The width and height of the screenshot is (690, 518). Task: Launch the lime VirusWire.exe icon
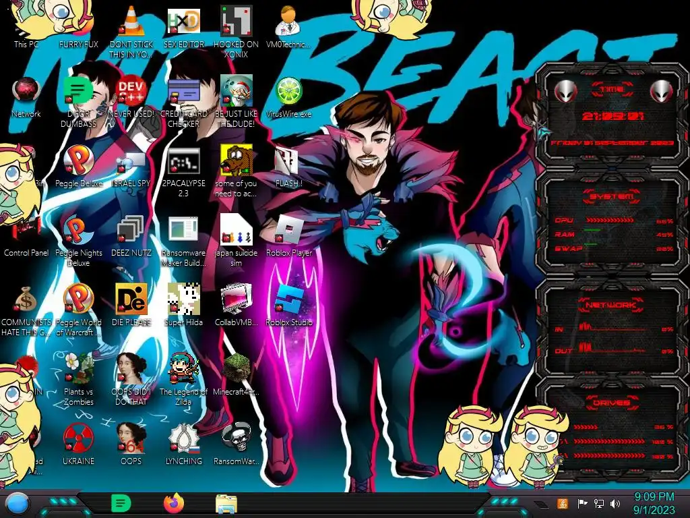288,98
